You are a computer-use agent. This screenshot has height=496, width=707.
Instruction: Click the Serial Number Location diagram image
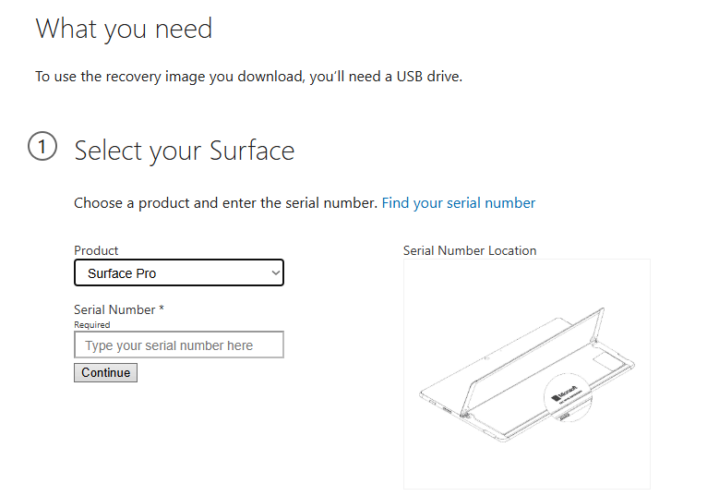point(526,373)
